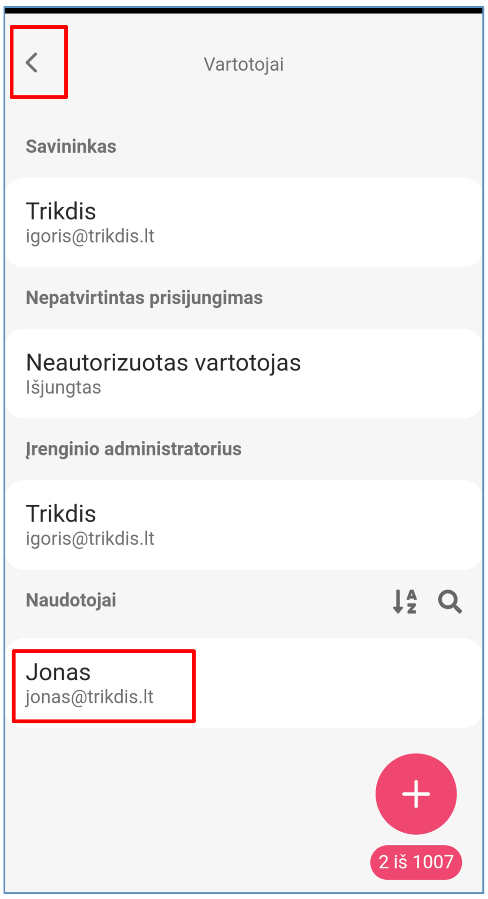The width and height of the screenshot is (488, 899).
Task: Click igoris@trikdis.lt email under Savininkas
Action: coord(90,236)
